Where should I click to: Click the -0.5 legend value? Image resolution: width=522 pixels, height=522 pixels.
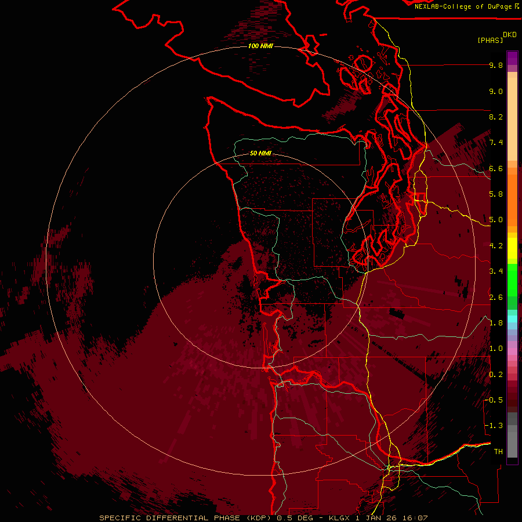click(x=494, y=400)
